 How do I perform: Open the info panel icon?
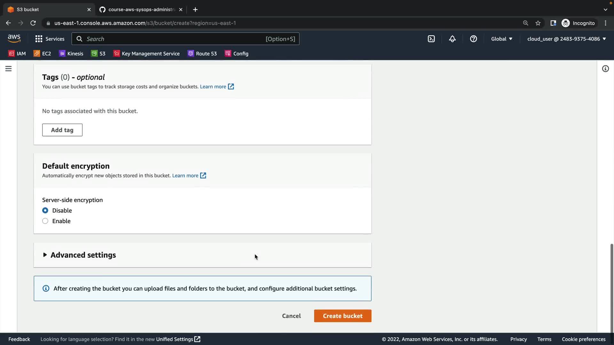tap(605, 69)
